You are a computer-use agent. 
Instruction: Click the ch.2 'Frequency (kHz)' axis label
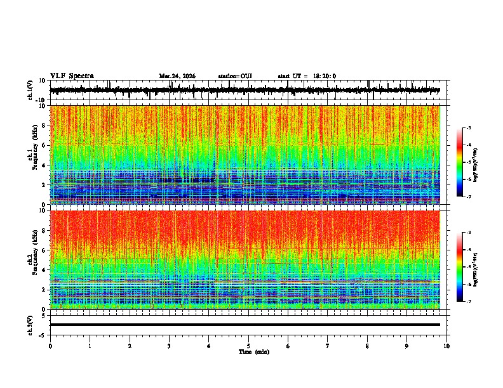click(x=36, y=252)
